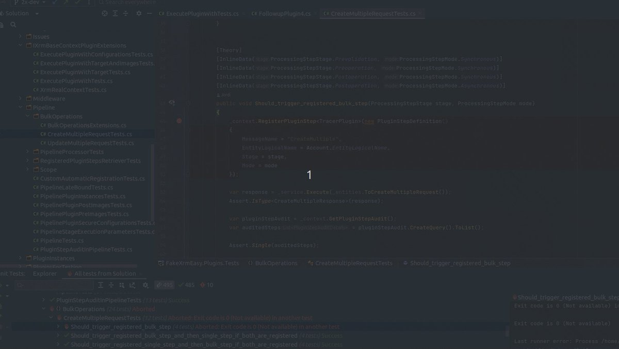Select BulkOperationsExtensions.cs in Solution tree
Image resolution: width=619 pixels, height=349 pixels.
tap(83, 125)
